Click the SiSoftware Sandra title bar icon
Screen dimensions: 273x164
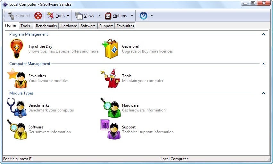coord(5,4)
